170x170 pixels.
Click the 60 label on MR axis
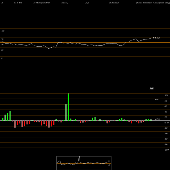point(166,106)
